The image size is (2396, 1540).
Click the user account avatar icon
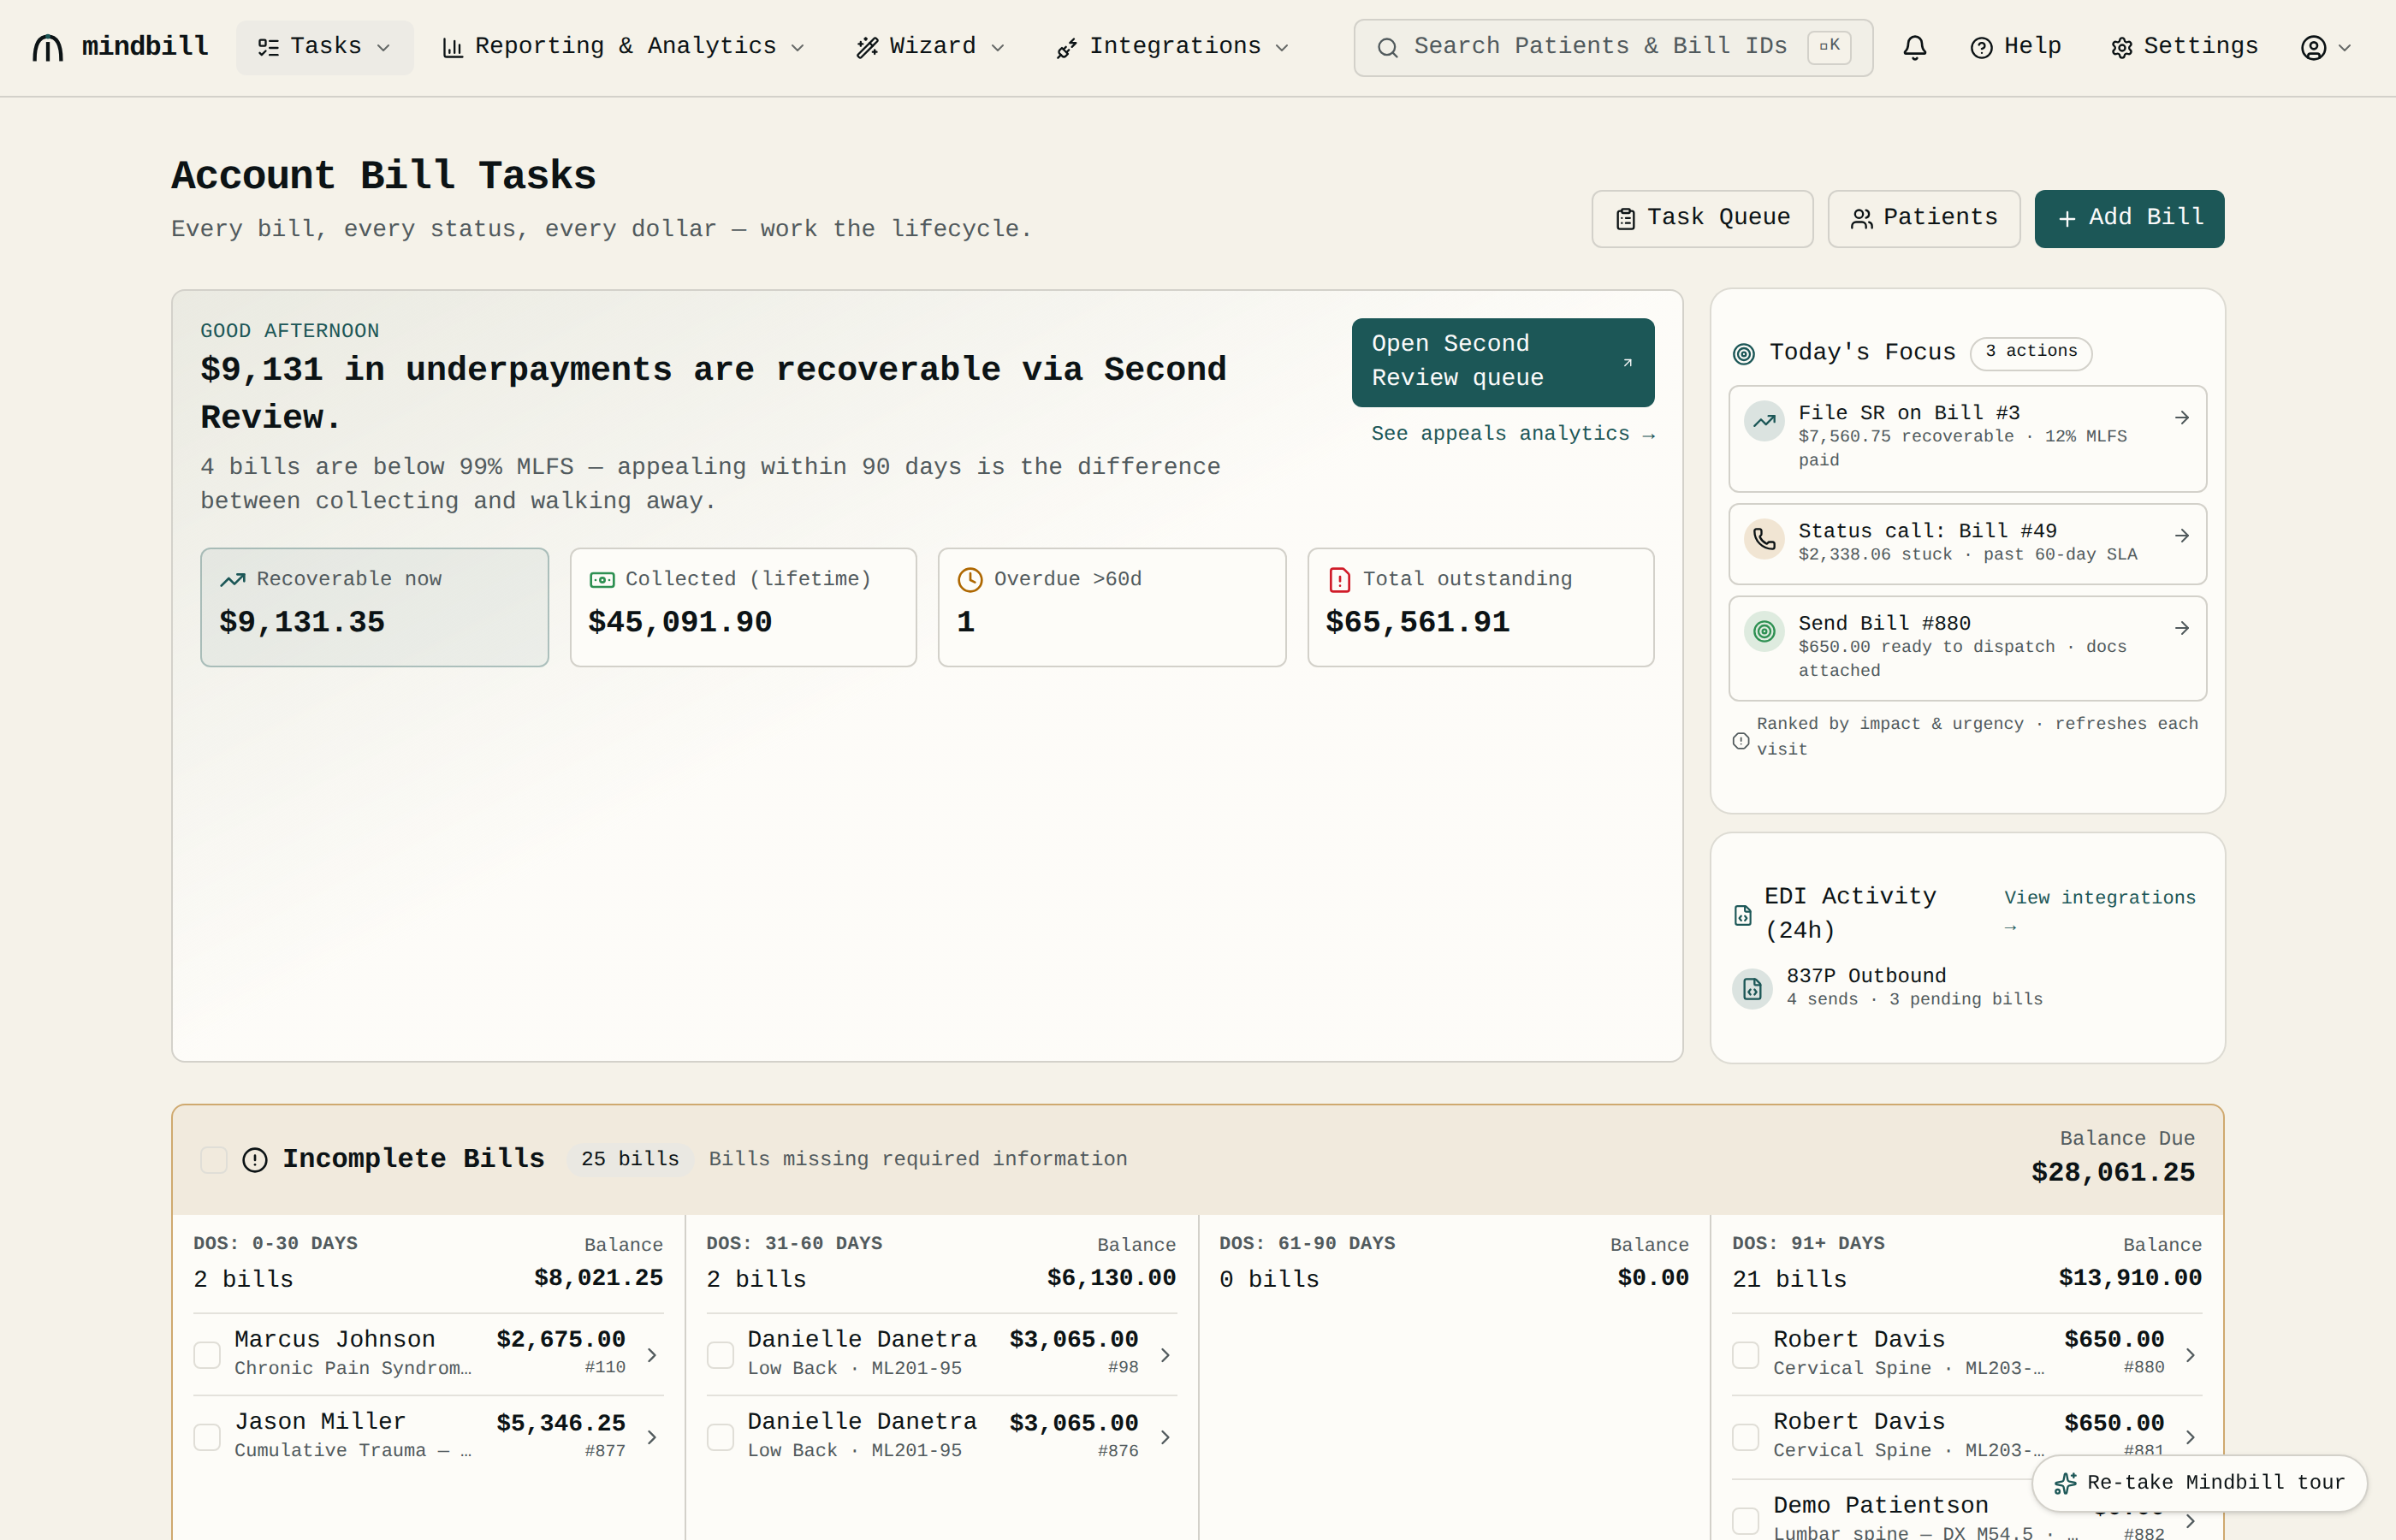2313,47
